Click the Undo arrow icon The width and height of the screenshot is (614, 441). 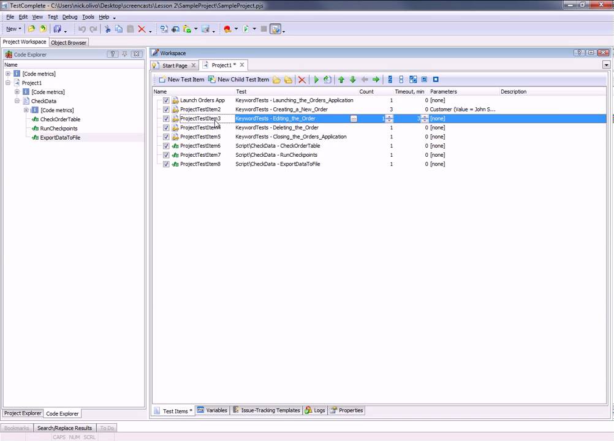tap(82, 29)
